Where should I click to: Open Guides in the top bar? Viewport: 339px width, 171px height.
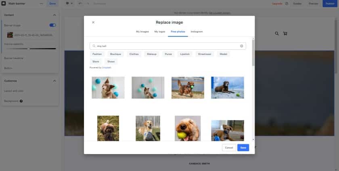[x=297, y=4]
